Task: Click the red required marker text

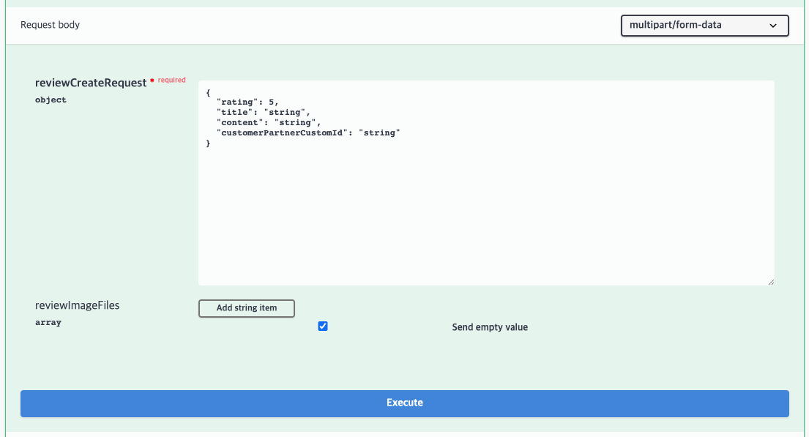Action: tap(171, 80)
